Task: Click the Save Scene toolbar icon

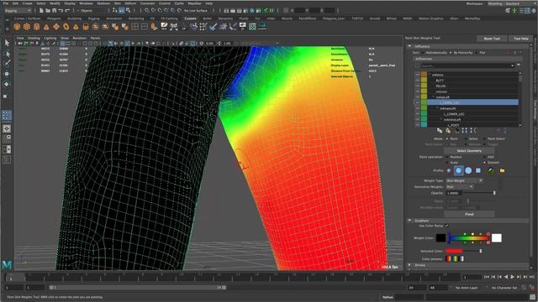Action: (54, 11)
